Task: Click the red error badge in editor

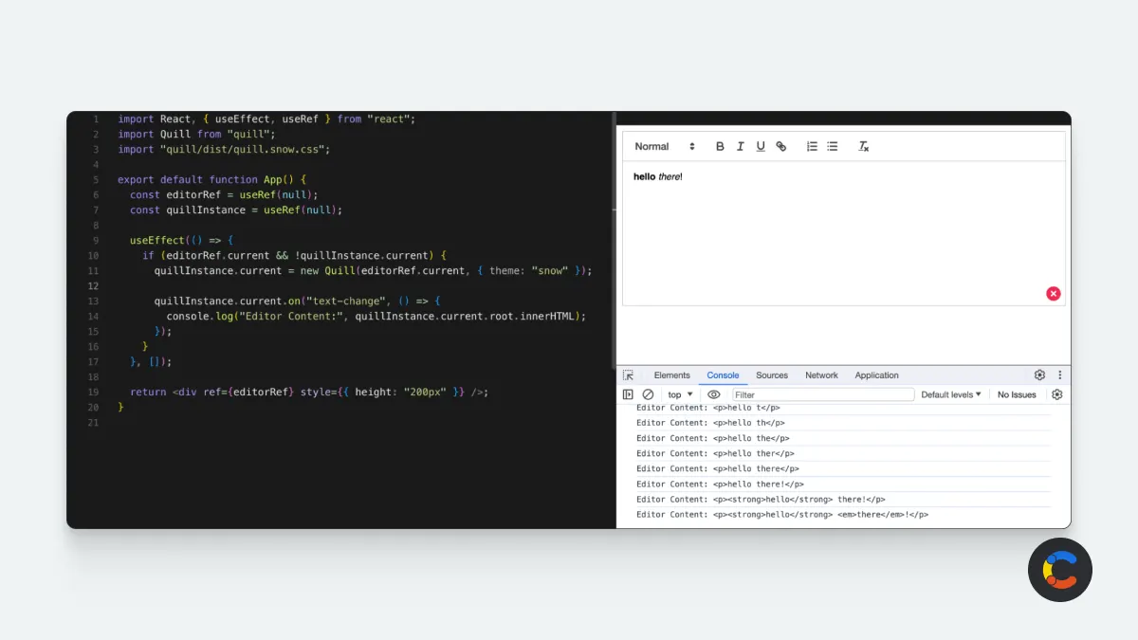Action: tap(1053, 294)
